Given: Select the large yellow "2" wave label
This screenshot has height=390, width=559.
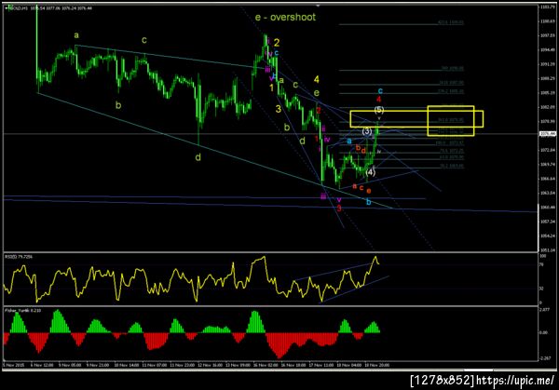Looking at the screenshot, I should coord(277,43).
